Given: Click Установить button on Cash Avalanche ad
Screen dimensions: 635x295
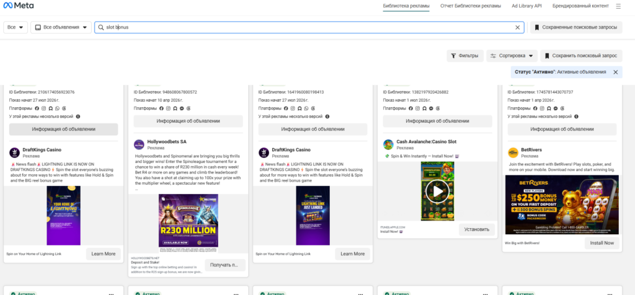Looking at the screenshot, I should tap(477, 229).
